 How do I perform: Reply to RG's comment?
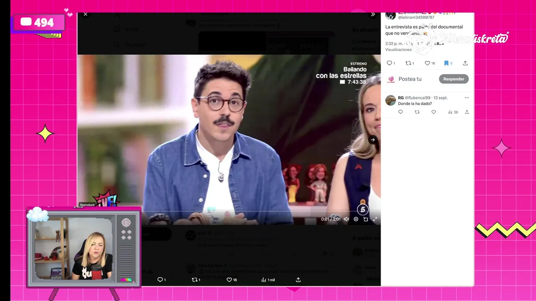pyautogui.click(x=400, y=112)
